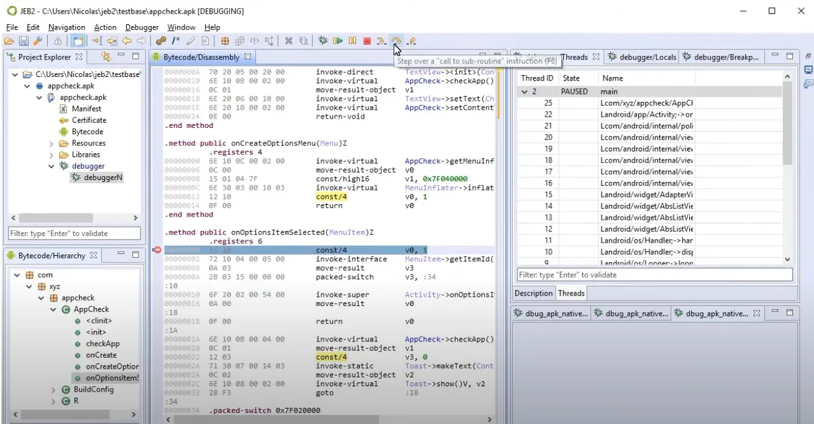Collapse the debugger node in Project Explorer
This screenshot has height=424, width=814.
click(x=52, y=166)
